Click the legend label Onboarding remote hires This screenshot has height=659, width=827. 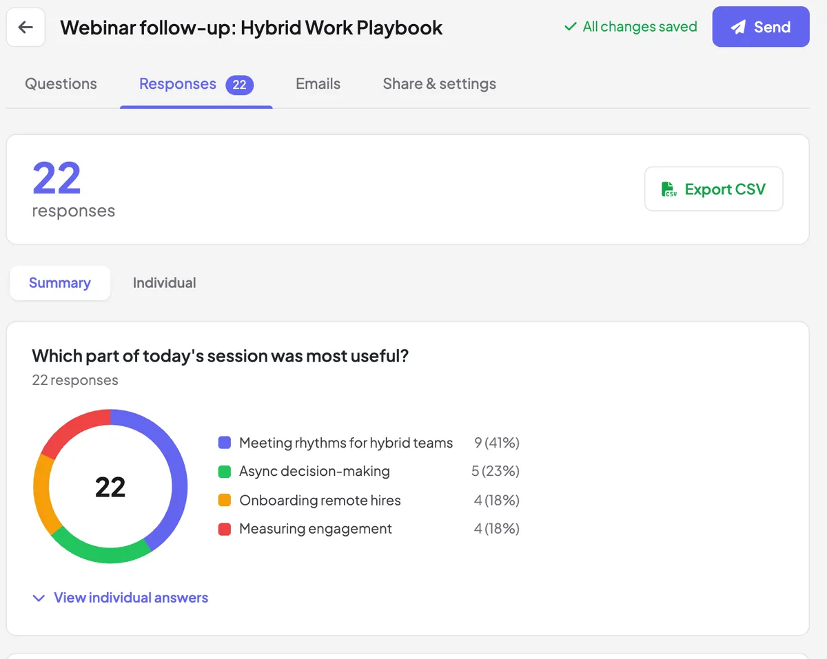[320, 501]
